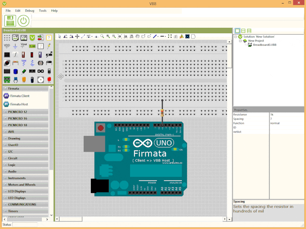Screen dimensions: 306x229
Task: Open the Debug menu
Action: tap(30, 10)
